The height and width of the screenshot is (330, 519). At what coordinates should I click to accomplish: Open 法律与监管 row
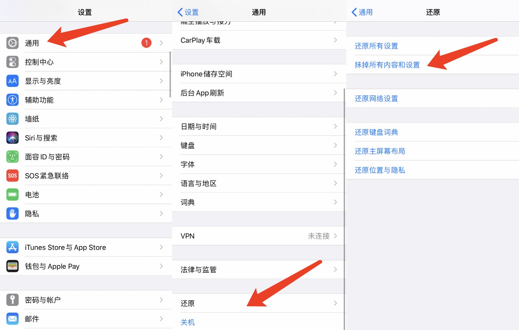(259, 270)
